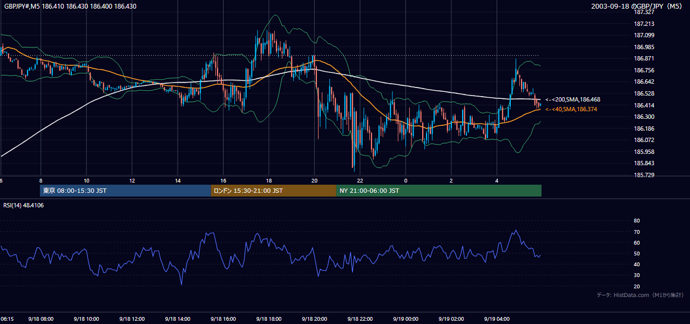Click the 9/18 10:00 time label
This screenshot has width=690, height=324.
[x=86, y=319]
